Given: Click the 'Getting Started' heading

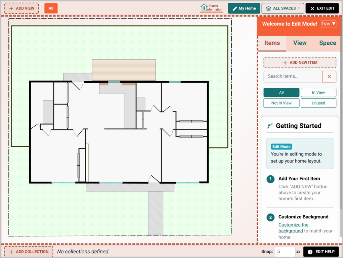Looking at the screenshot, I should tap(298, 126).
